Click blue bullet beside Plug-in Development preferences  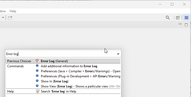coord(37,76)
